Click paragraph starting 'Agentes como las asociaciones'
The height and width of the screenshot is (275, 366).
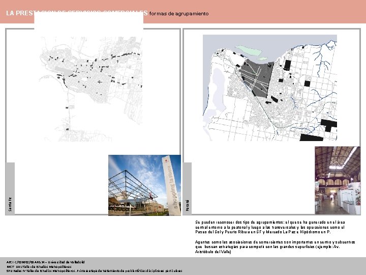(275, 246)
